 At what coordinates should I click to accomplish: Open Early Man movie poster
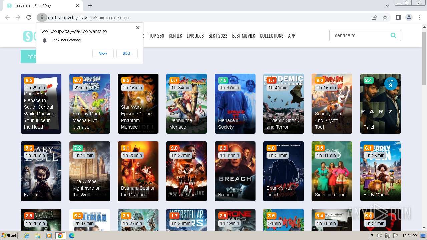coord(381,171)
